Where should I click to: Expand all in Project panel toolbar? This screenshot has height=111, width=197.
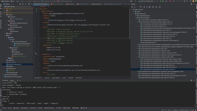click(x=23, y=4)
